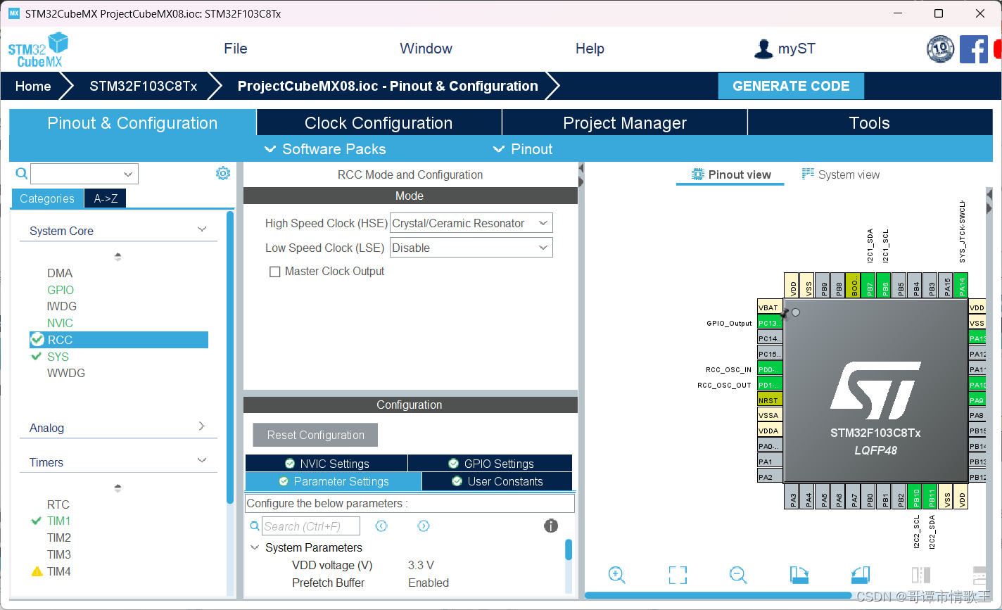Select GPIO in the System Core list

point(61,290)
